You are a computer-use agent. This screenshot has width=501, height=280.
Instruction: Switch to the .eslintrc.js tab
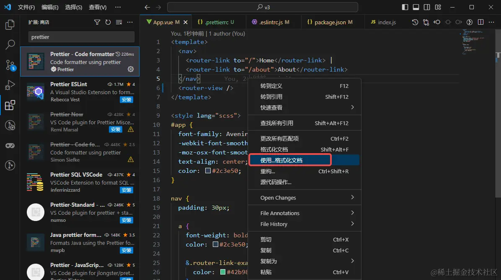(x=274, y=22)
